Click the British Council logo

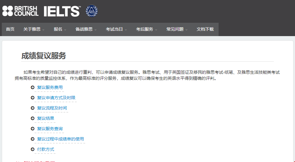[20, 11]
